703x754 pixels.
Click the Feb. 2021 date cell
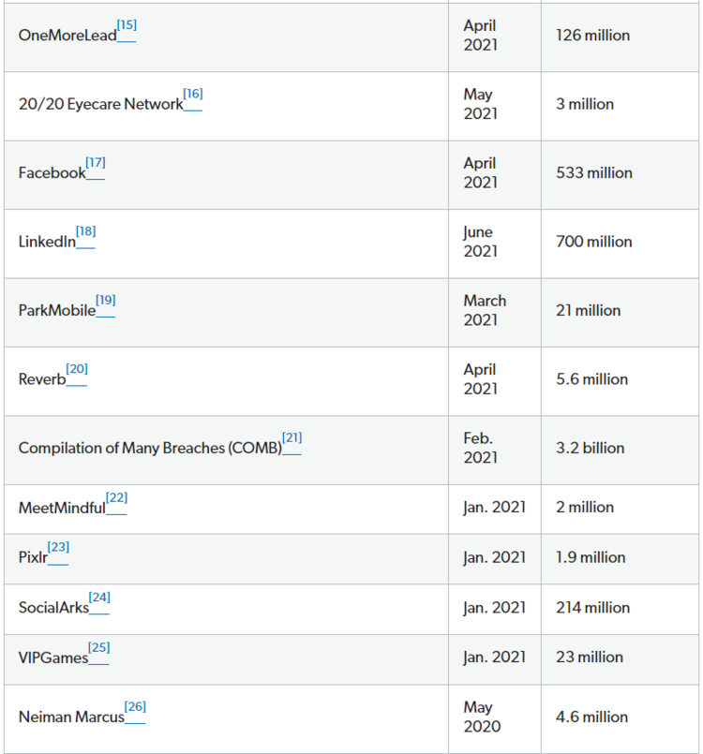coord(495,451)
